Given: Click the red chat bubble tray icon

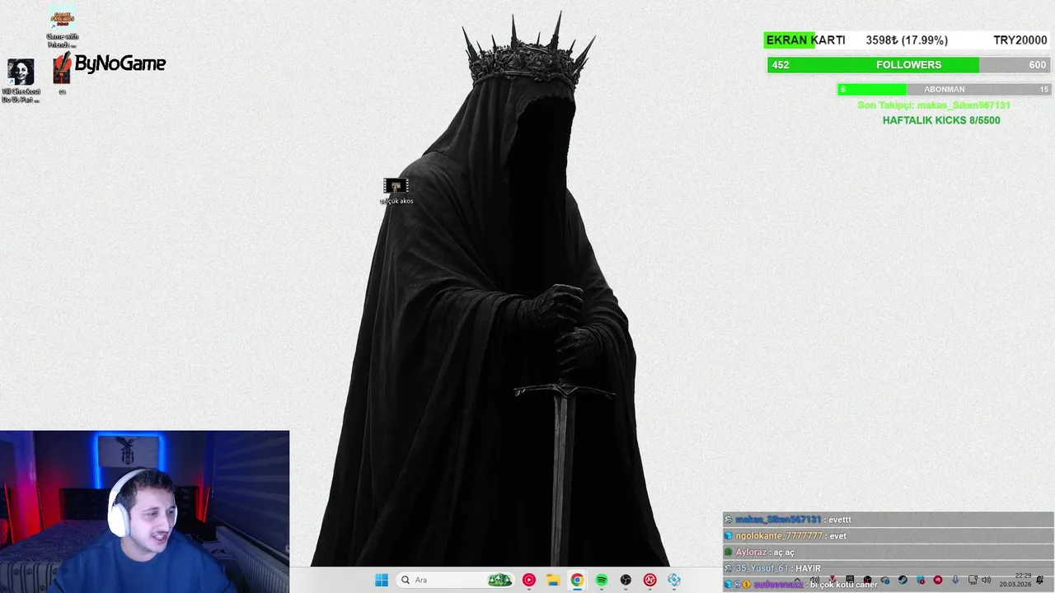Looking at the screenshot, I should [x=938, y=580].
